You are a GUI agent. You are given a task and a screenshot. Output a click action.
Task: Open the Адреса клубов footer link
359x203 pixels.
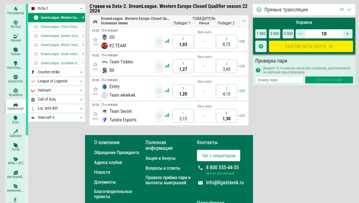click(x=108, y=162)
